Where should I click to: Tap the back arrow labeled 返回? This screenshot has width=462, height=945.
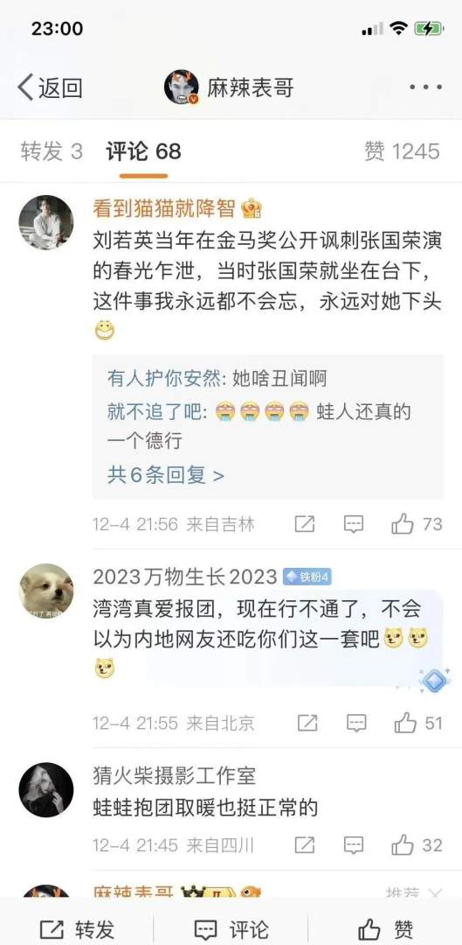coord(49,88)
